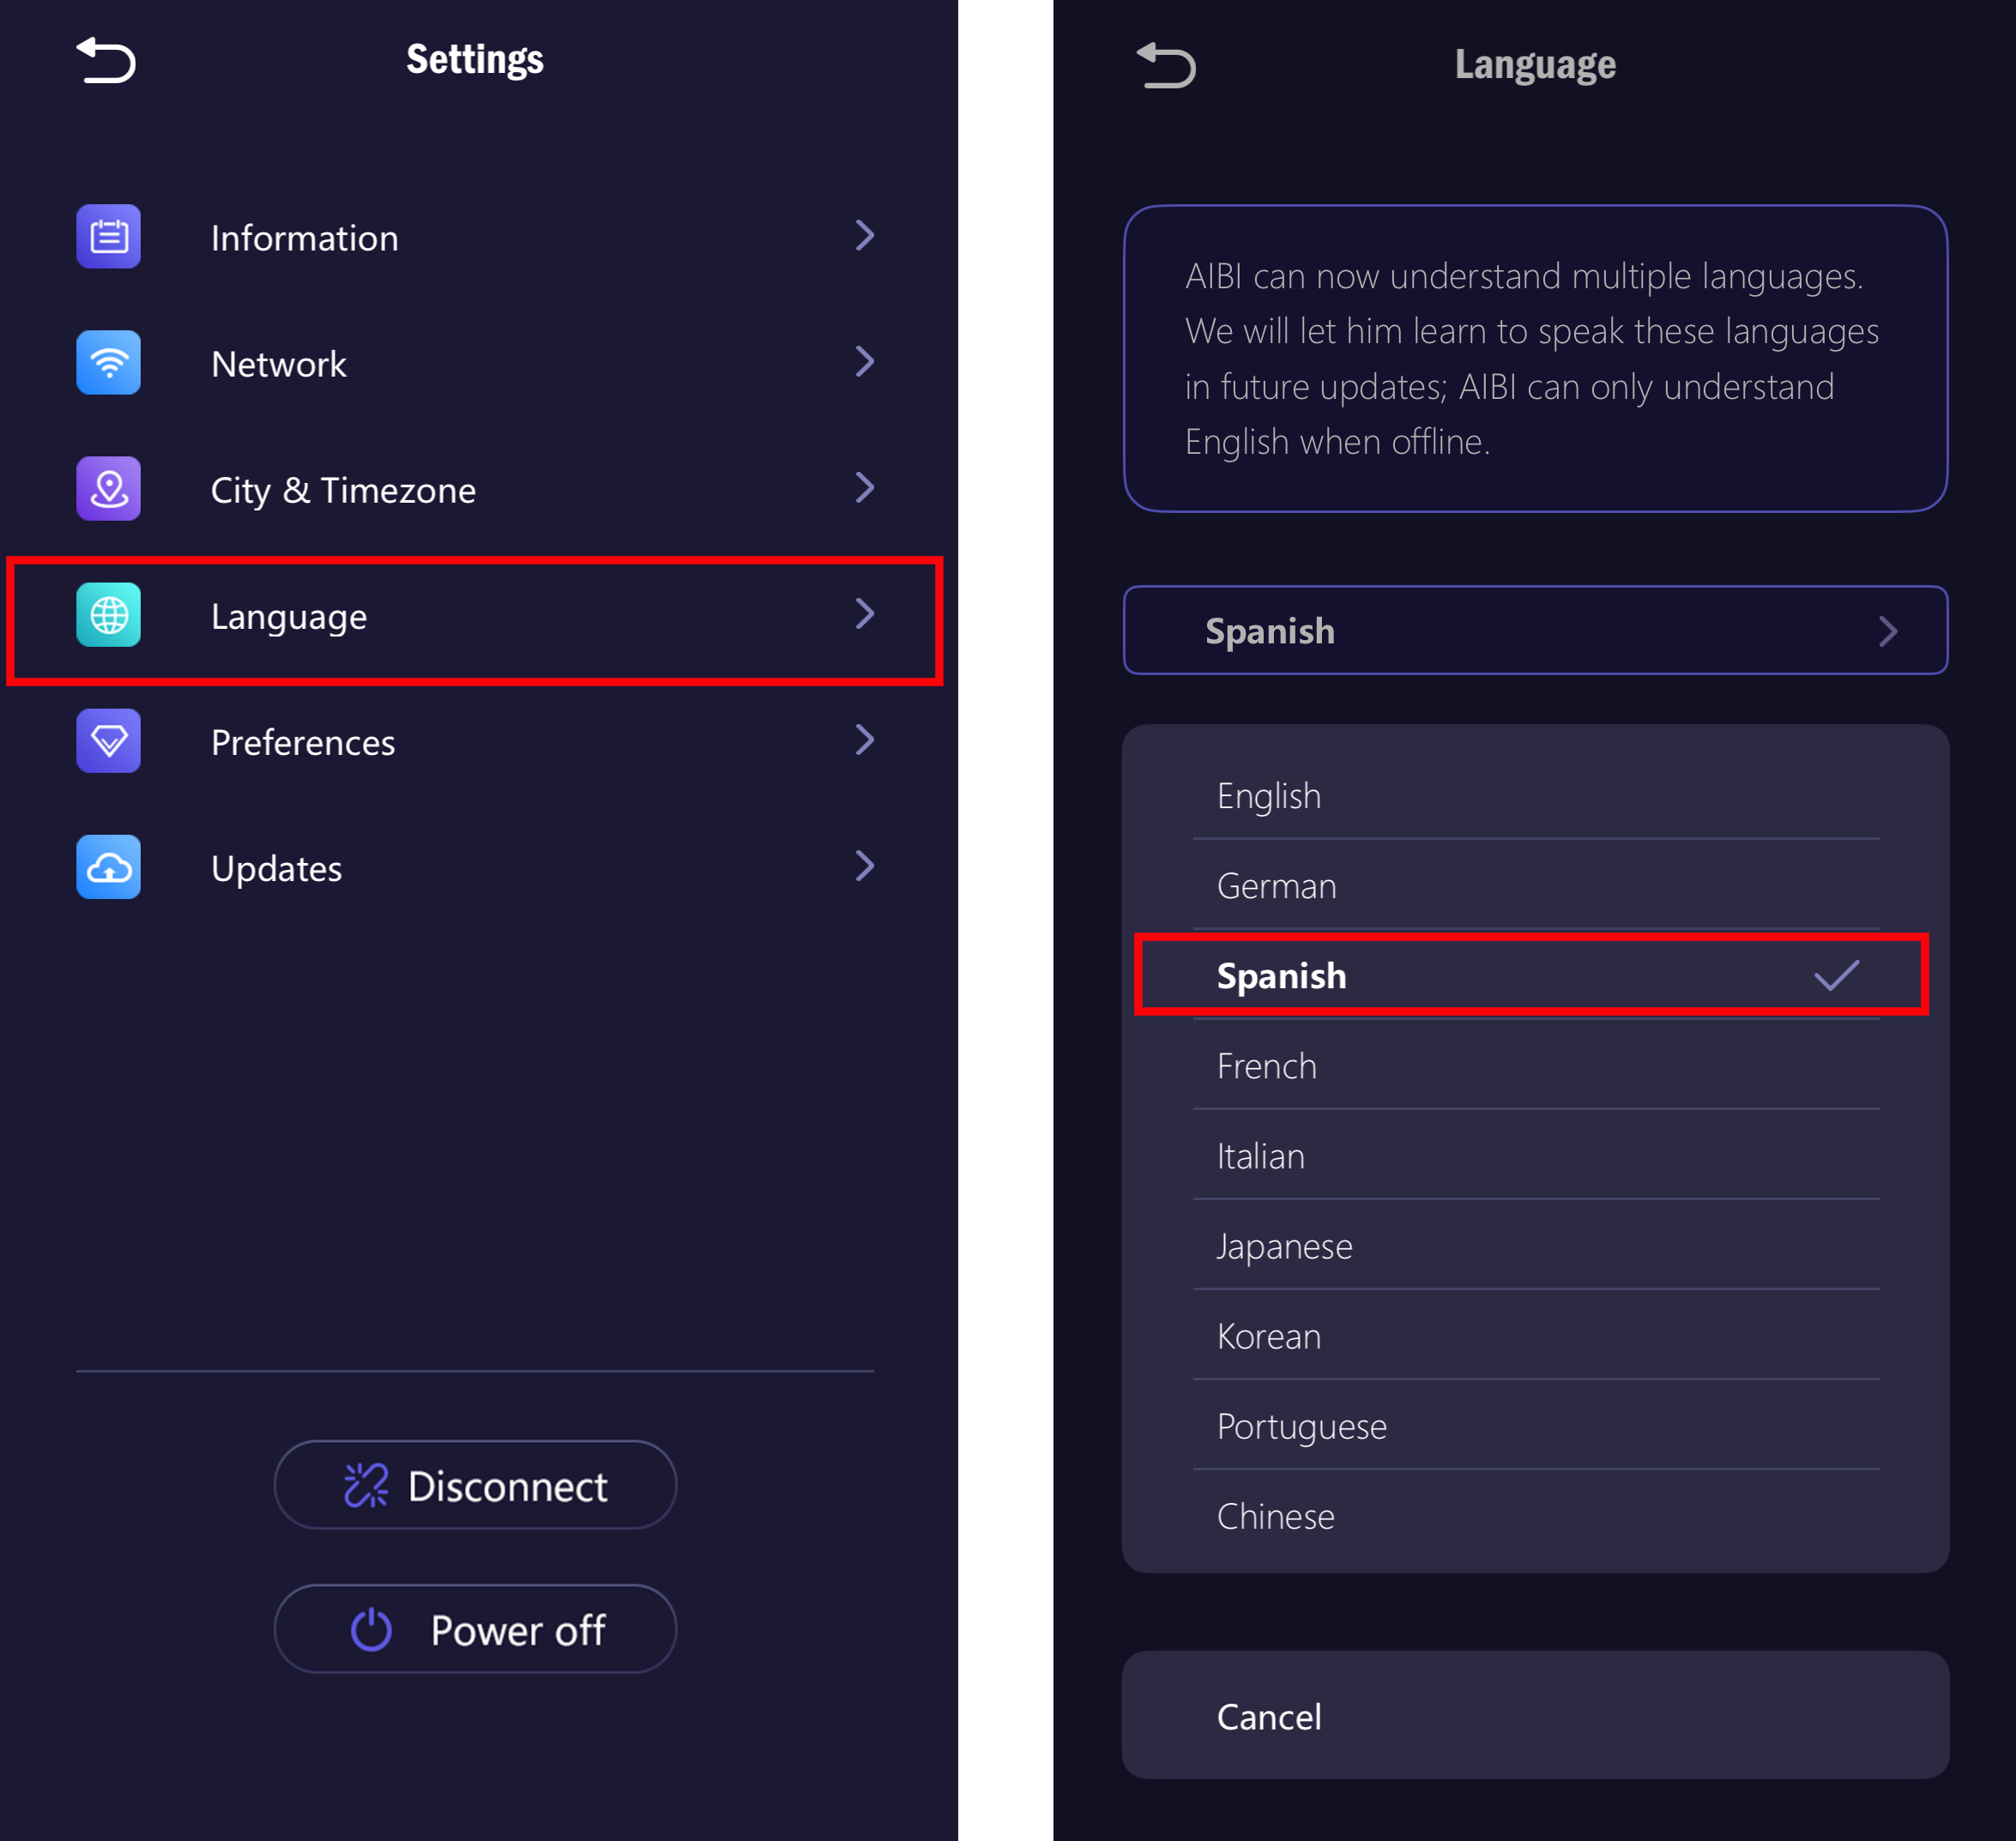Open the Spanish language dropdown selector

[x=1535, y=631]
